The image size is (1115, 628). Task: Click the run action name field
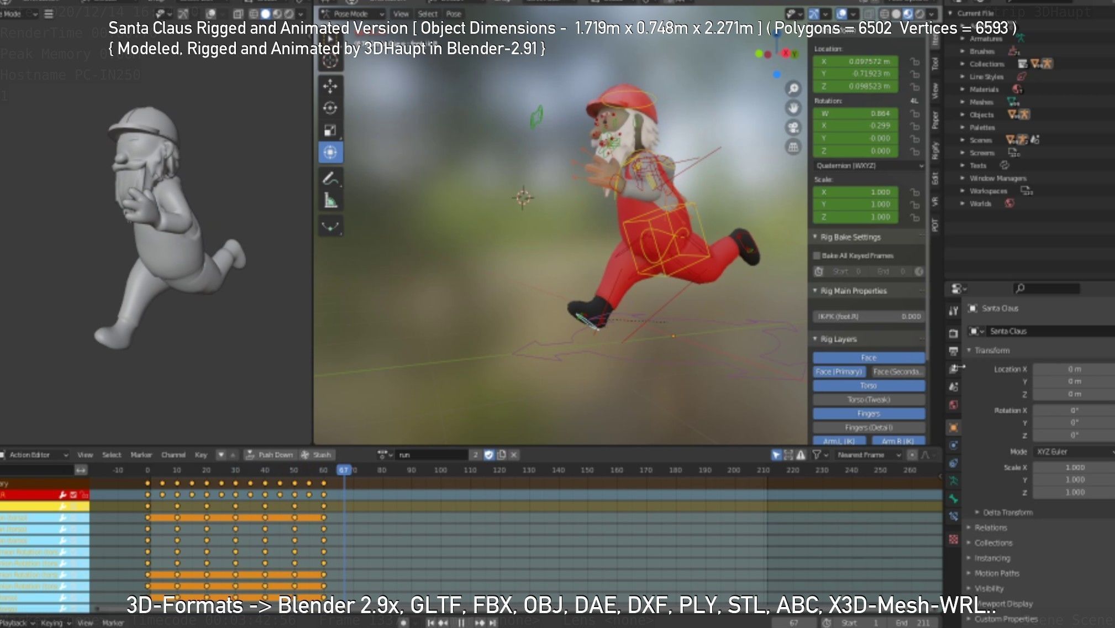pyautogui.click(x=432, y=454)
